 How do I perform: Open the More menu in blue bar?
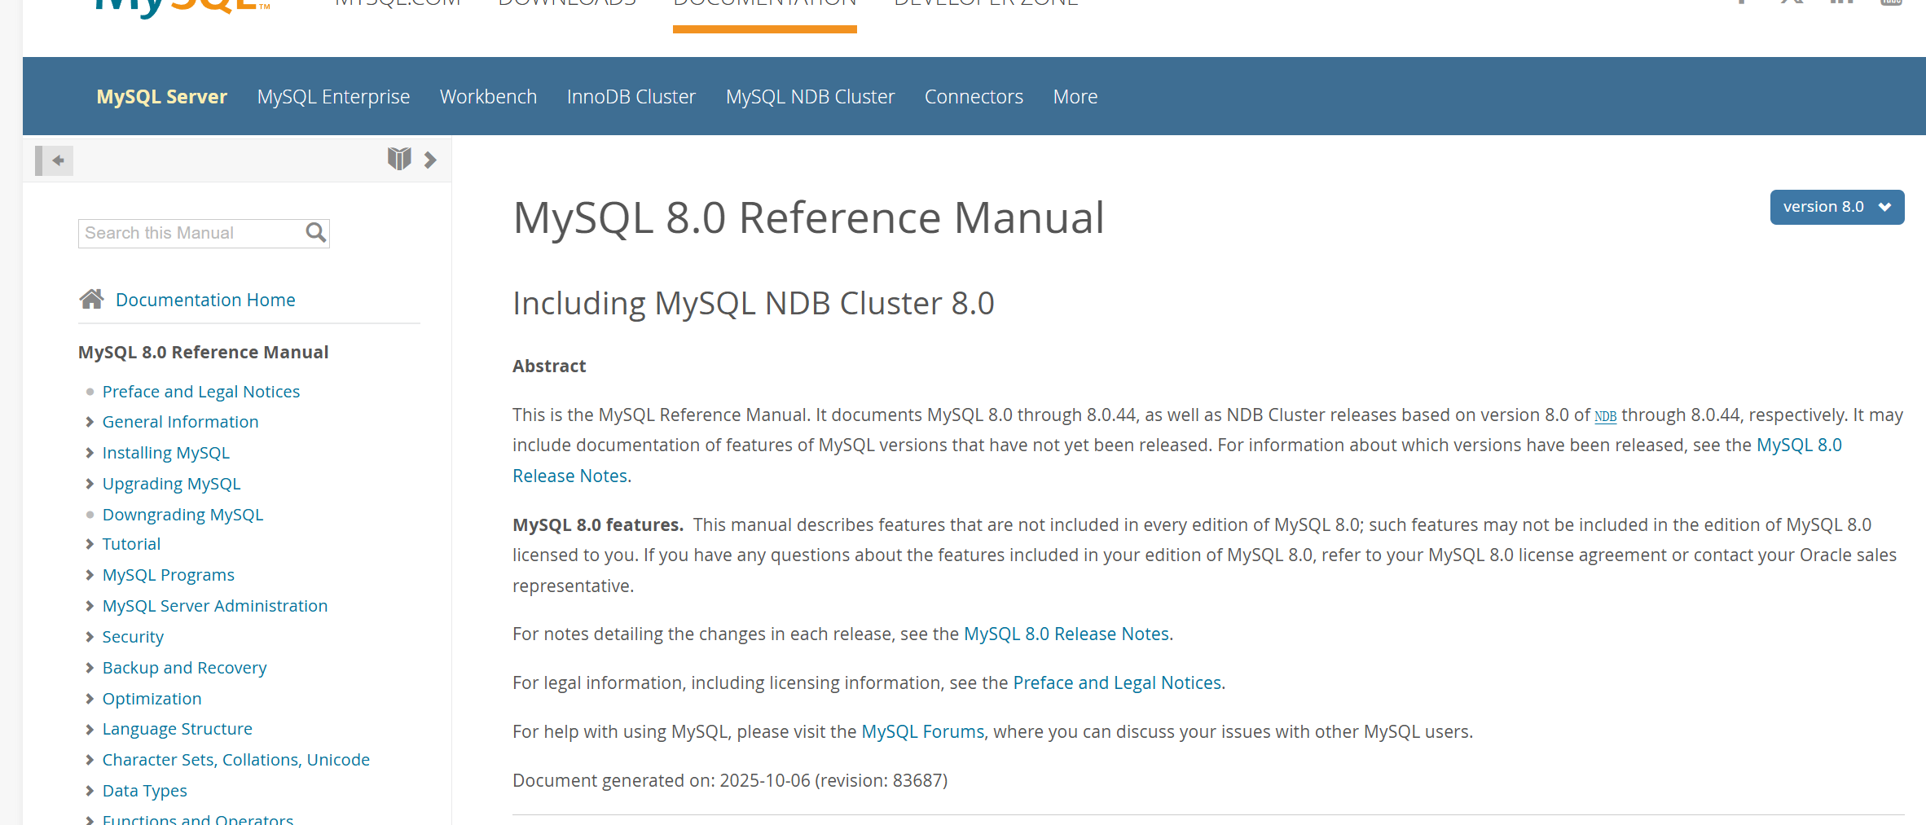point(1075,97)
